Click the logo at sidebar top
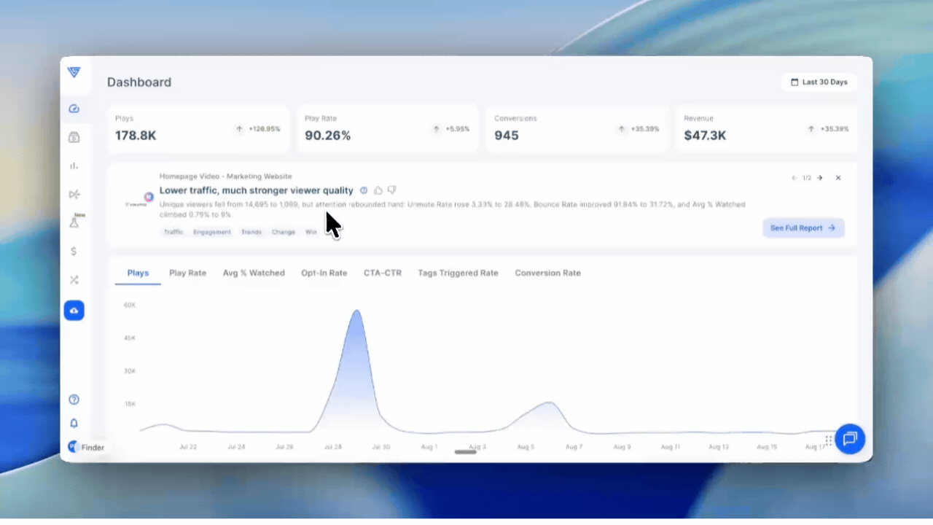Viewport: 933px width, 525px height. pyautogui.click(x=74, y=72)
